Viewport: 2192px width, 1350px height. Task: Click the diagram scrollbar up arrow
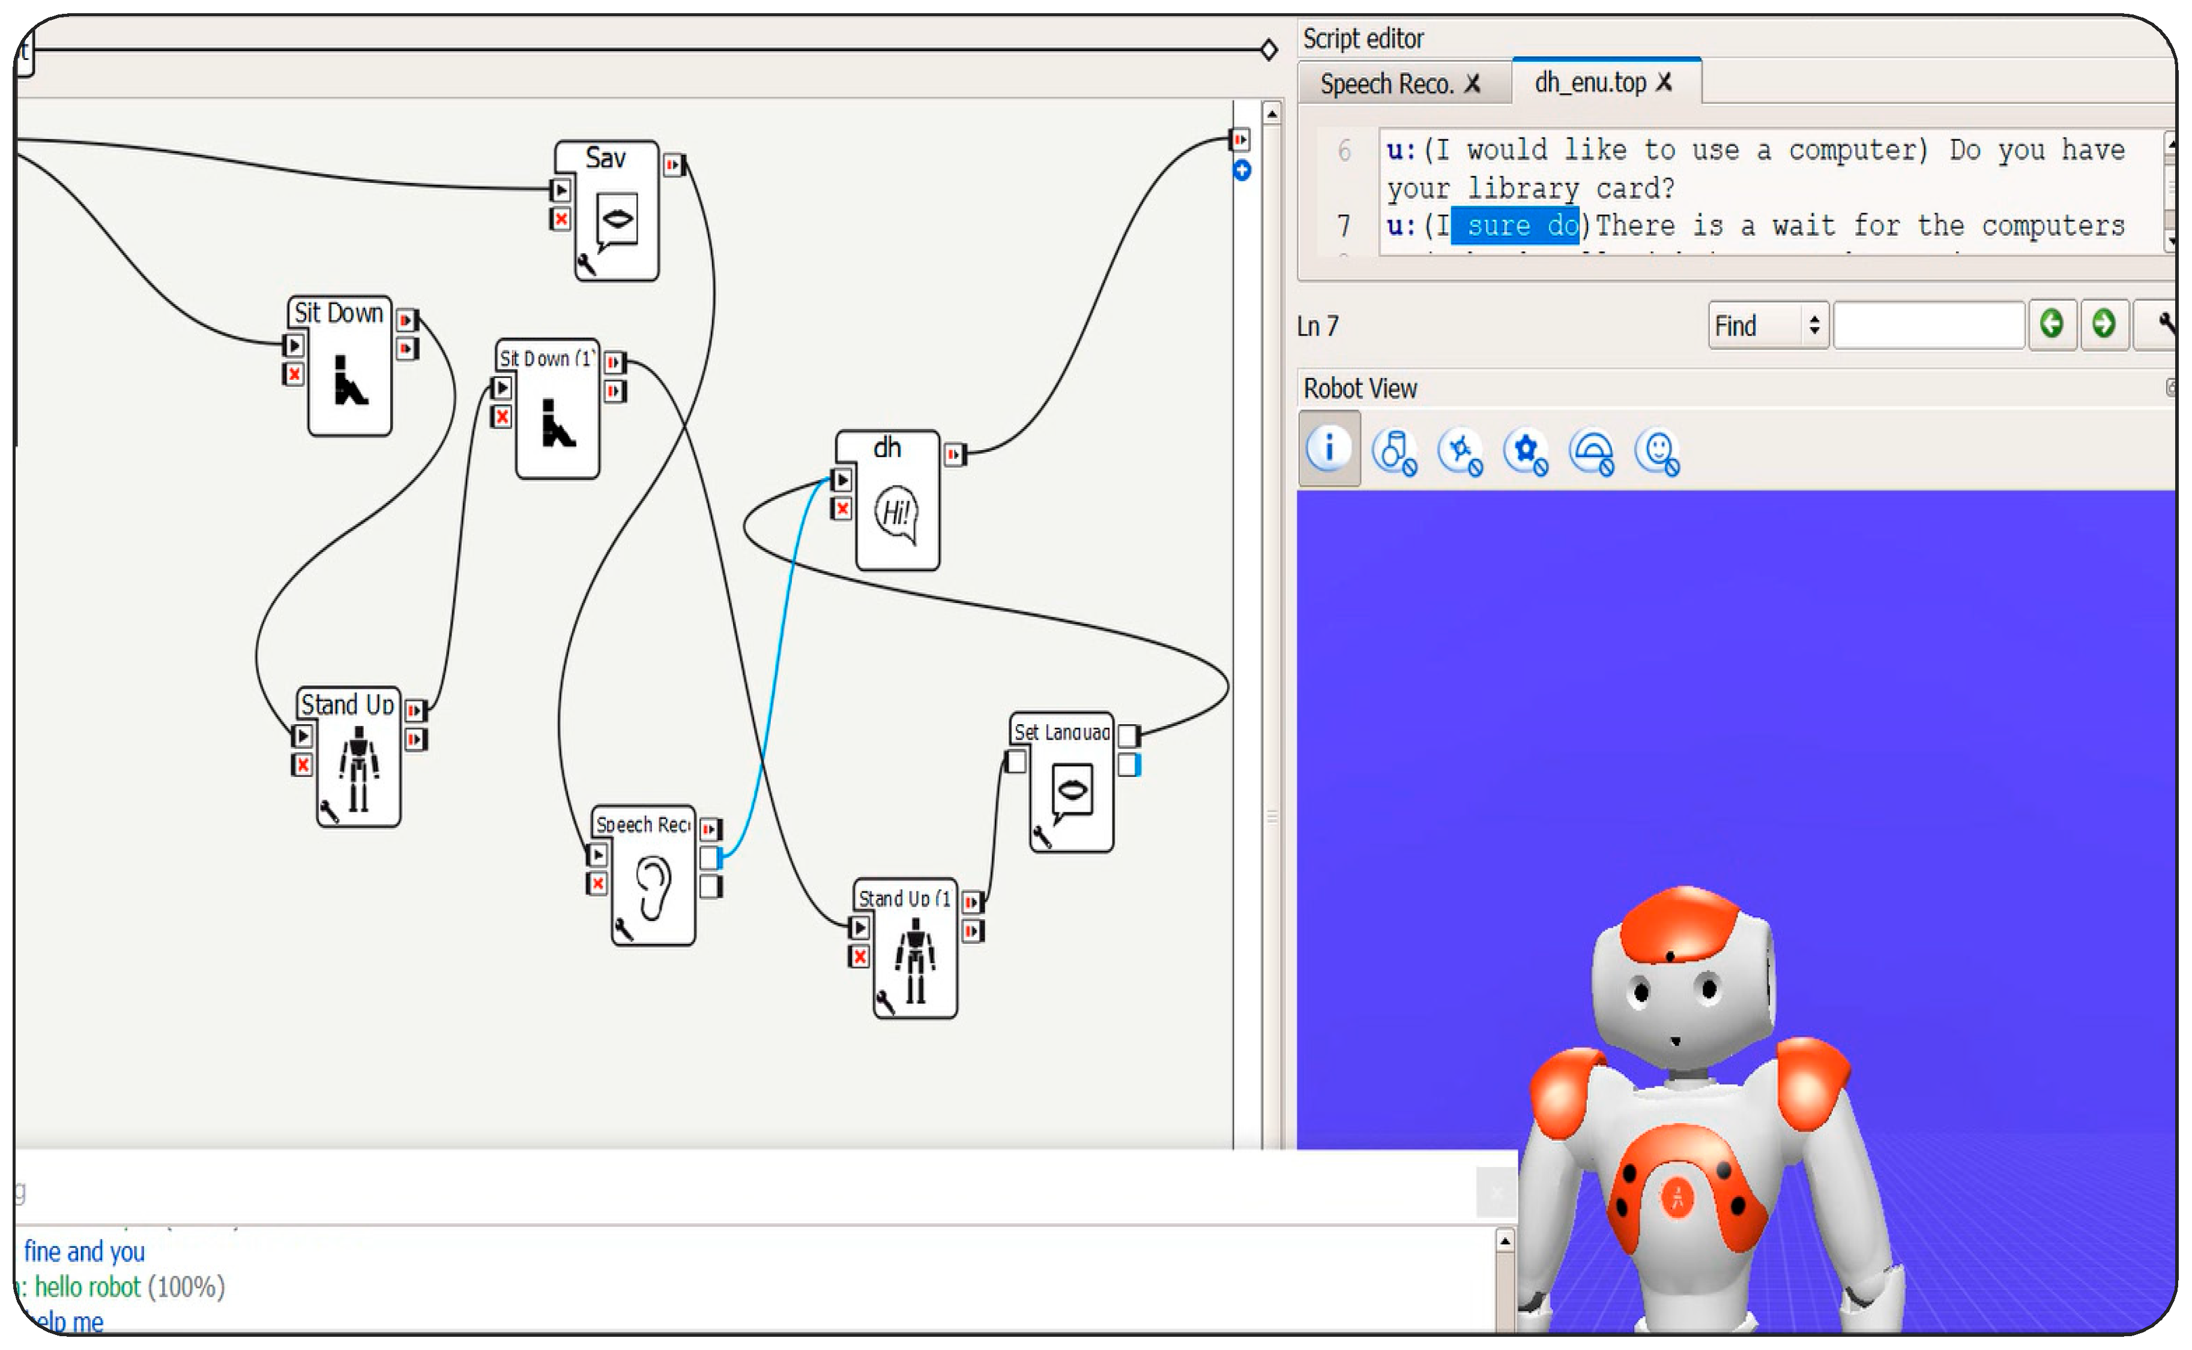tap(1272, 113)
